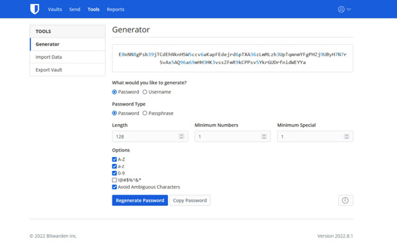The height and width of the screenshot is (248, 397).
Task: Open password history clock icon
Action: [x=345, y=201]
